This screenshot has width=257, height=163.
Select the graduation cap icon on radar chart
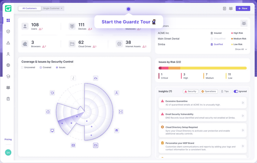52,93
